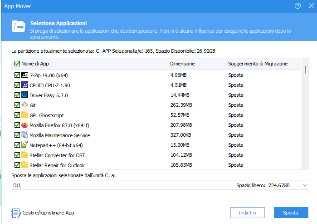Screen dimensions: 317x224
Task: Open the destination drive dropdown arrow
Action: tap(305, 185)
